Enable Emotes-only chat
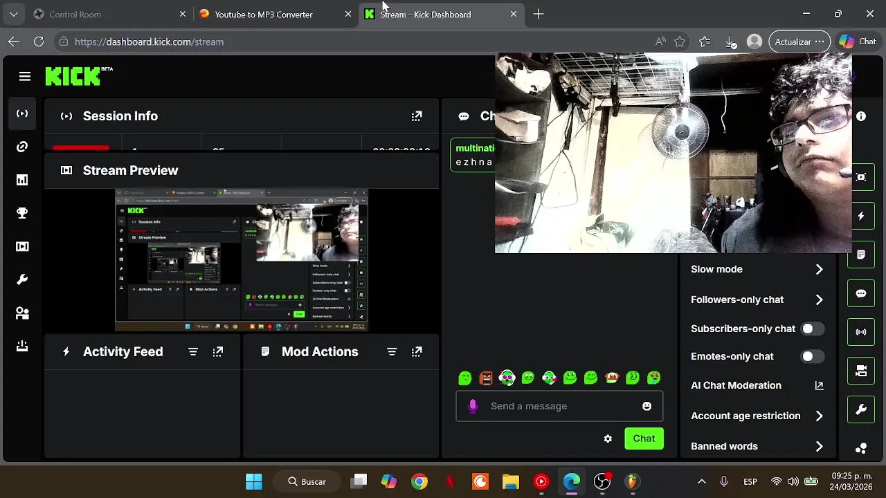Screen dimensions: 886x498 coord(813,356)
